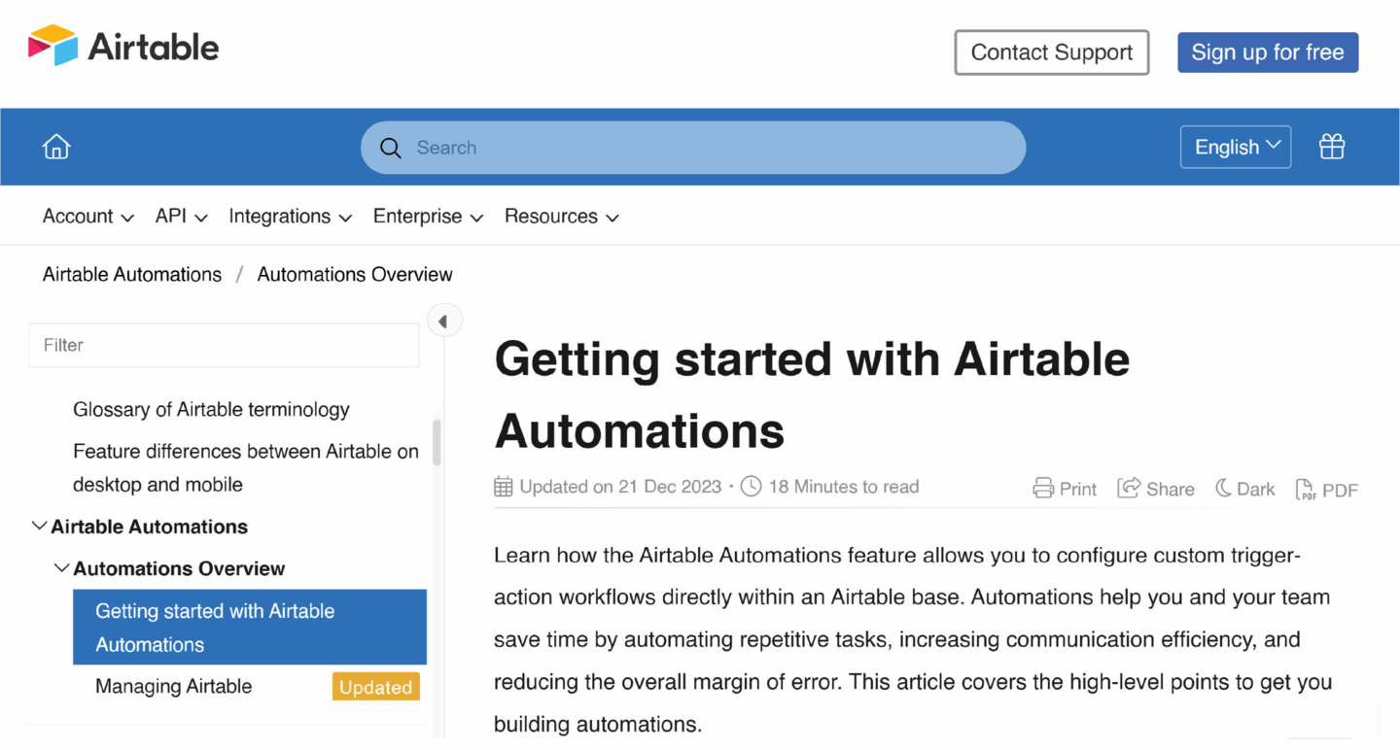Screen dimensions: 1400x750
Task: Click the Automations Overview breadcrumb link
Action: click(355, 275)
